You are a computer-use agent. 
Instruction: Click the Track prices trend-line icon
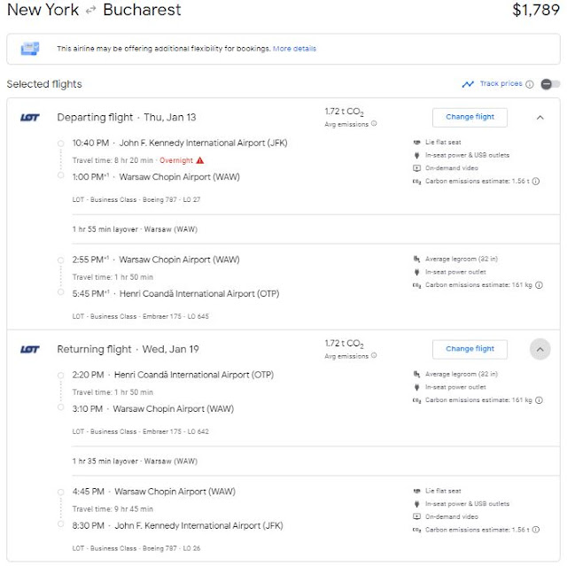tap(468, 84)
